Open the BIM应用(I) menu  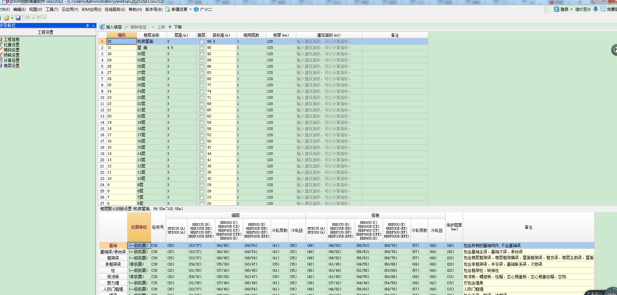(92, 9)
